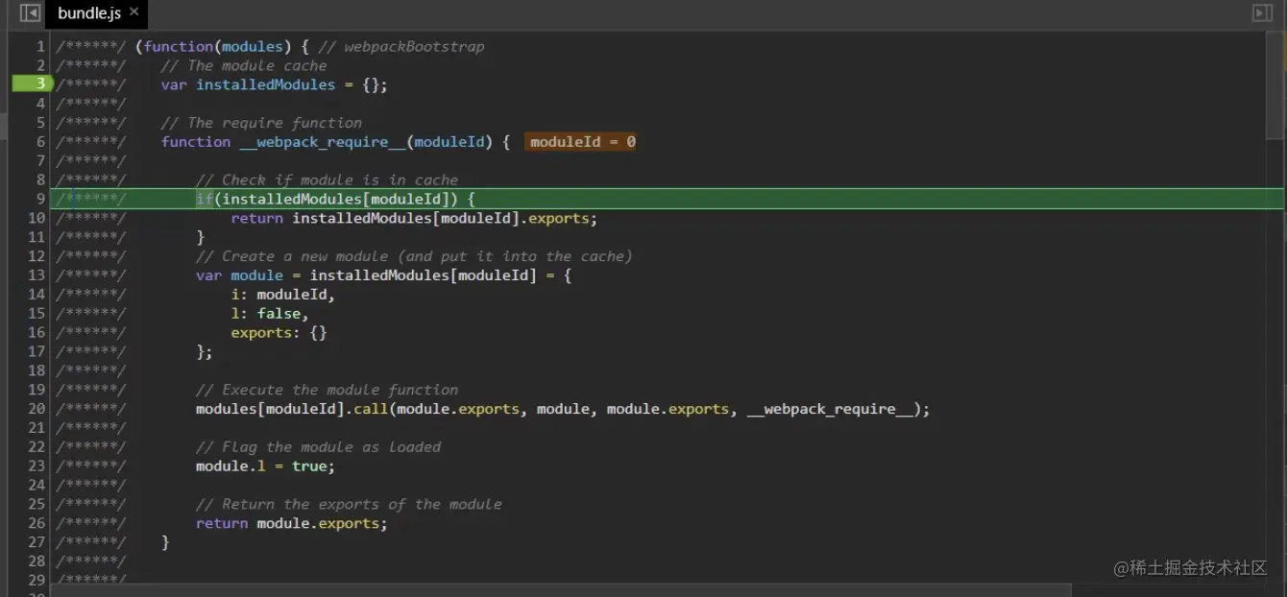The width and height of the screenshot is (1287, 597).
Task: Close the bundle.js tab
Action: coord(134,12)
